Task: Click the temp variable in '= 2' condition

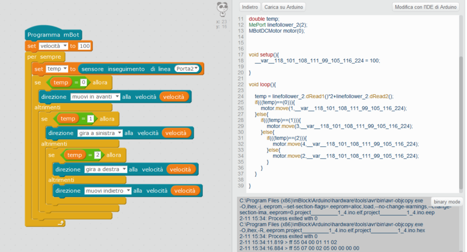Action: (74, 155)
